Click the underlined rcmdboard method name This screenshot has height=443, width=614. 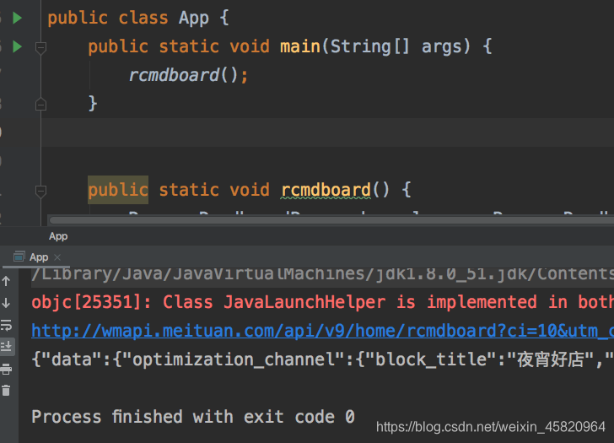point(326,190)
